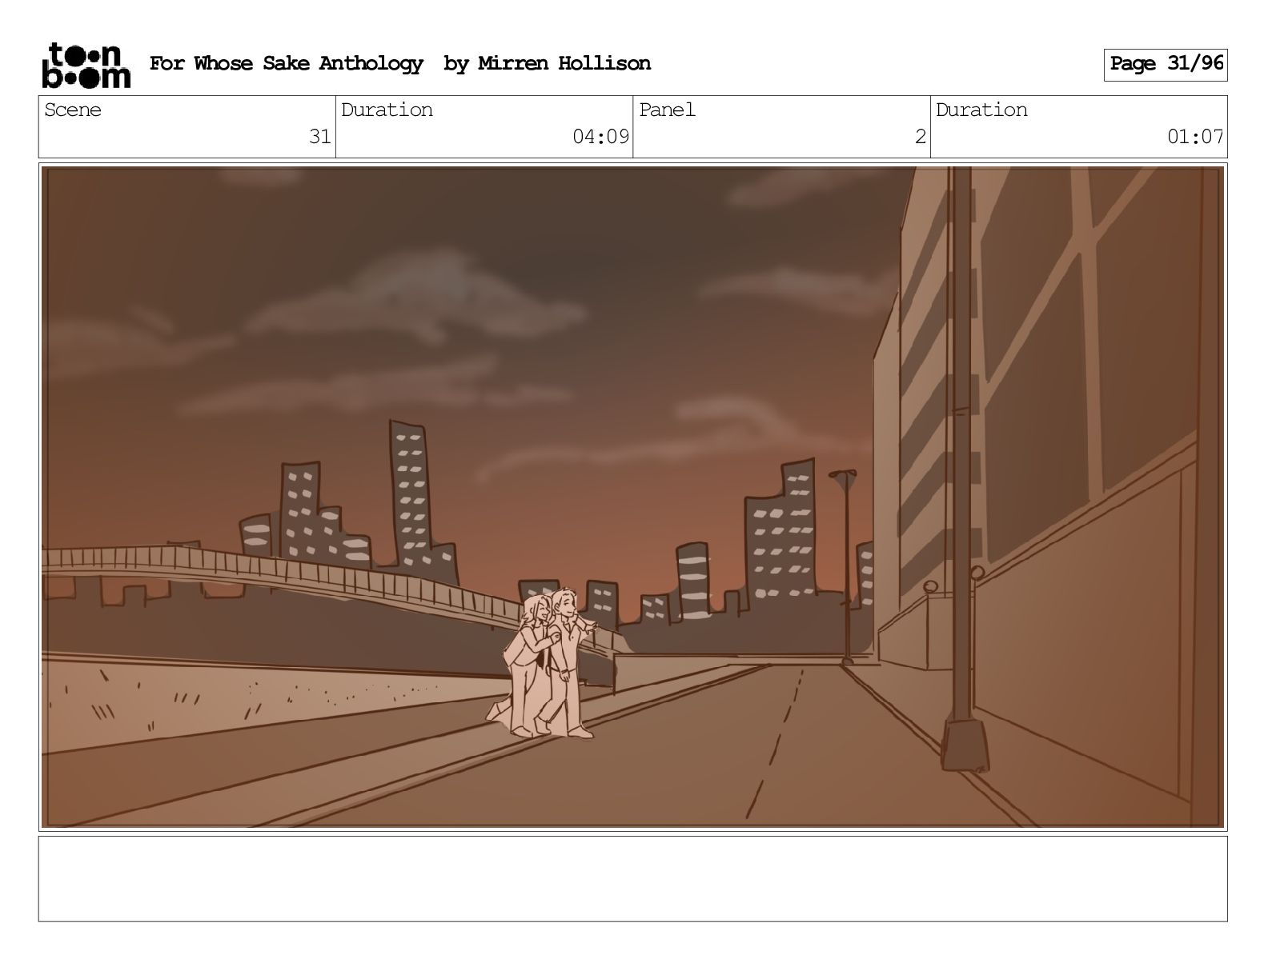Click the title 'For Whose Sake Anthology'
The image size is (1268, 979).
click(x=286, y=64)
